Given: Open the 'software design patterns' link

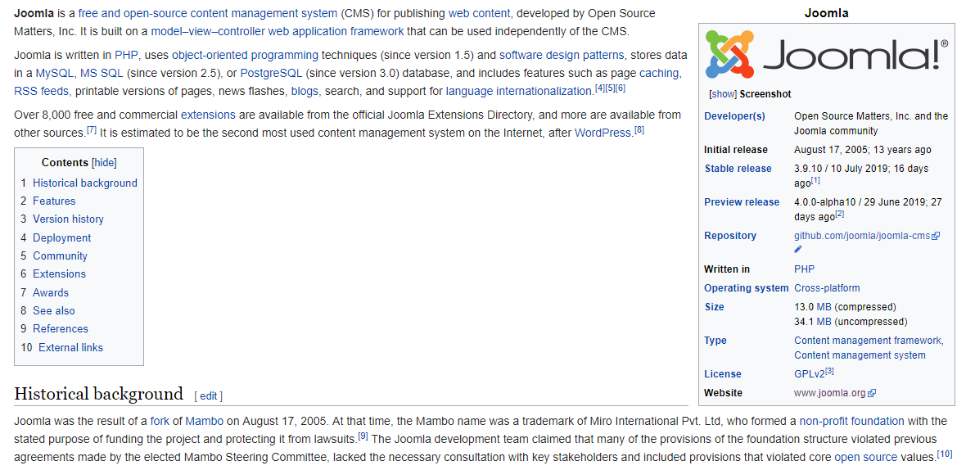Looking at the screenshot, I should click(x=562, y=55).
